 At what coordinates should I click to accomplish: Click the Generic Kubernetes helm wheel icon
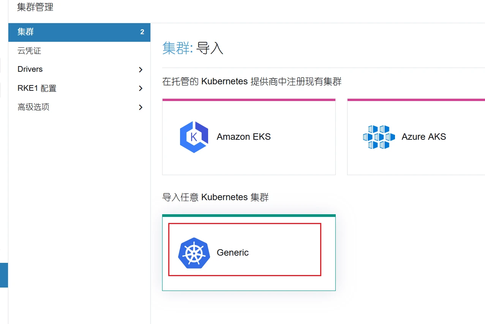[x=194, y=253]
